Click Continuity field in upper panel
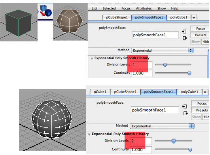This screenshot has width=210, height=155. coord(142,73)
